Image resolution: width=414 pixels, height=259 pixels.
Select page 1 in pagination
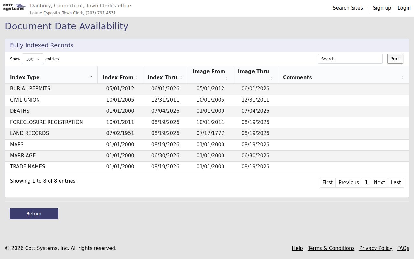(x=366, y=183)
